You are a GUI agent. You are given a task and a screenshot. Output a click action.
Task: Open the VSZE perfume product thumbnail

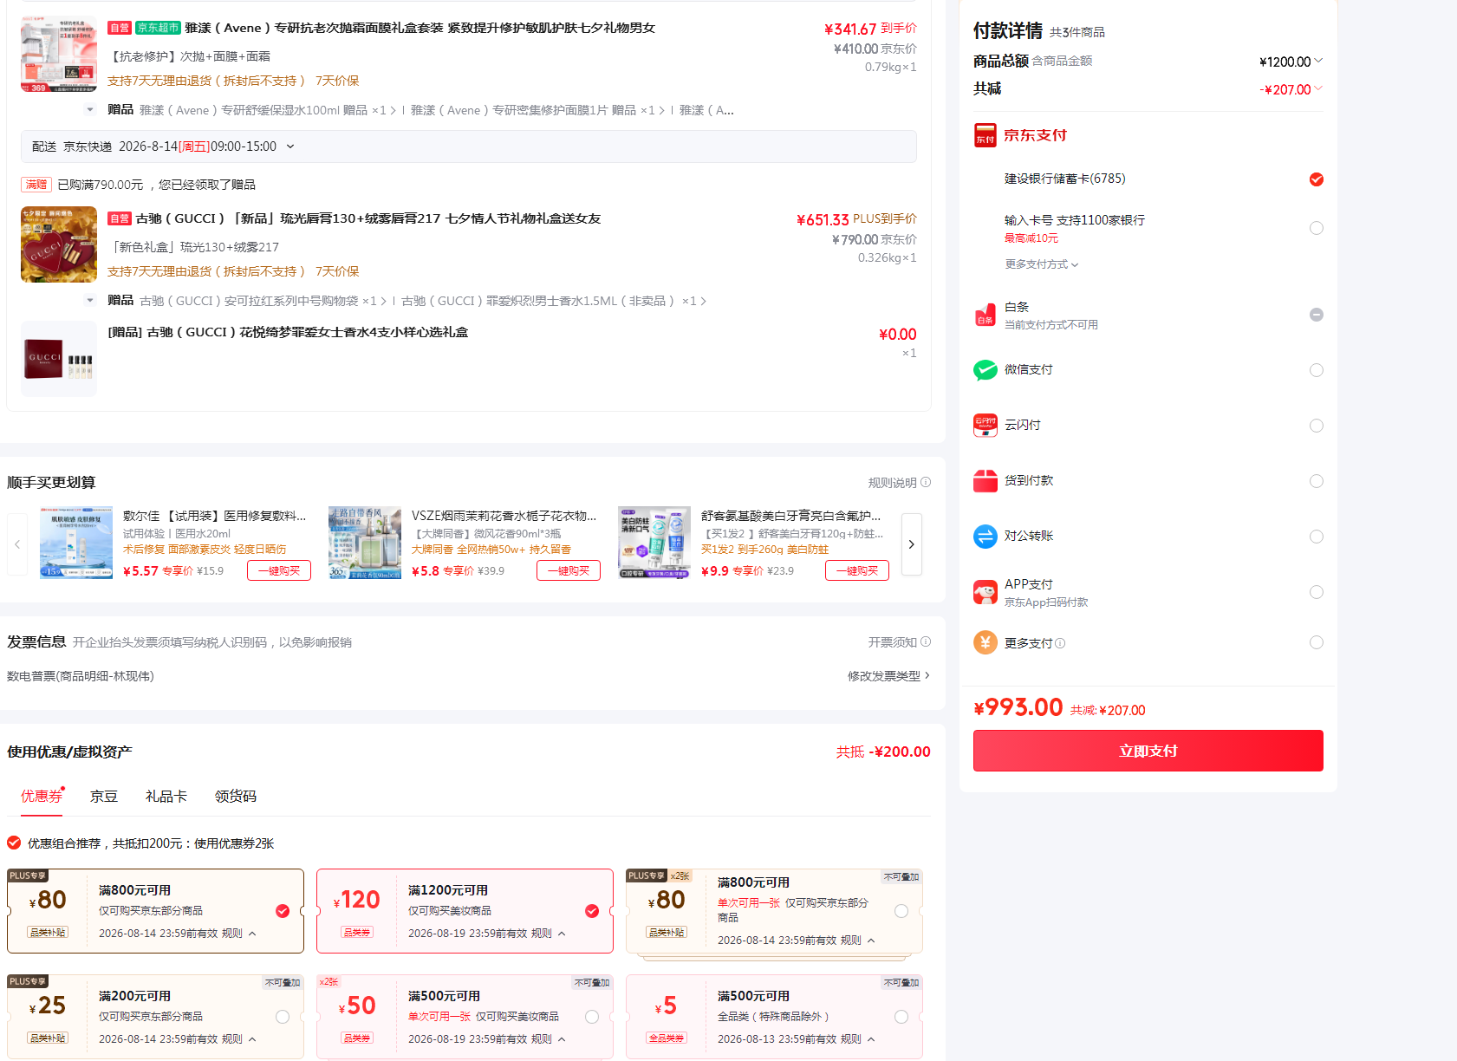tap(365, 543)
